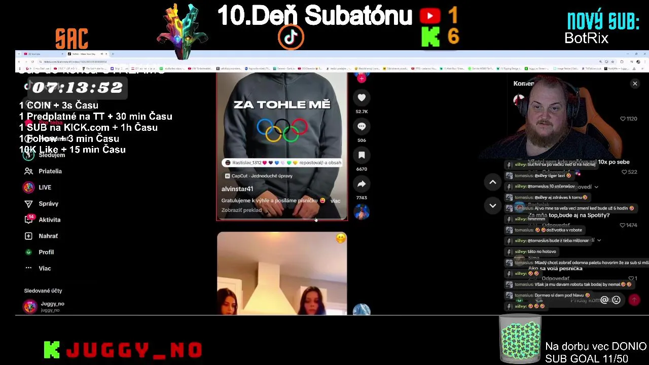This screenshot has height=365, width=649.
Task: Click the LIVE avatar icon
Action: [x=28, y=188]
